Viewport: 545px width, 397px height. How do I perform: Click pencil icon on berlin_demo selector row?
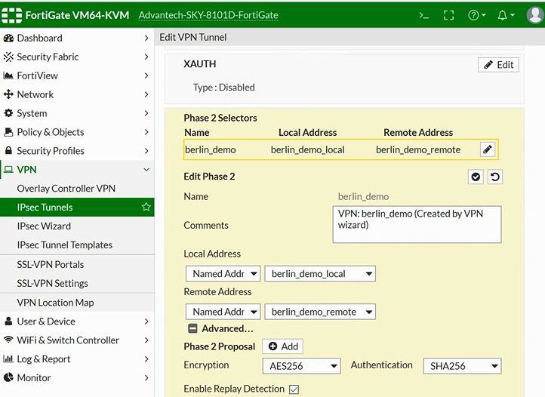click(488, 149)
